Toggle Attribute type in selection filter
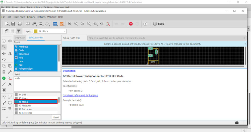Viewport: 251px width, 132px height. pyautogui.click(x=36, y=47)
